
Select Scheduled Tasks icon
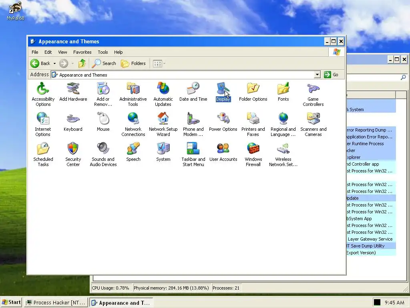coord(43,154)
